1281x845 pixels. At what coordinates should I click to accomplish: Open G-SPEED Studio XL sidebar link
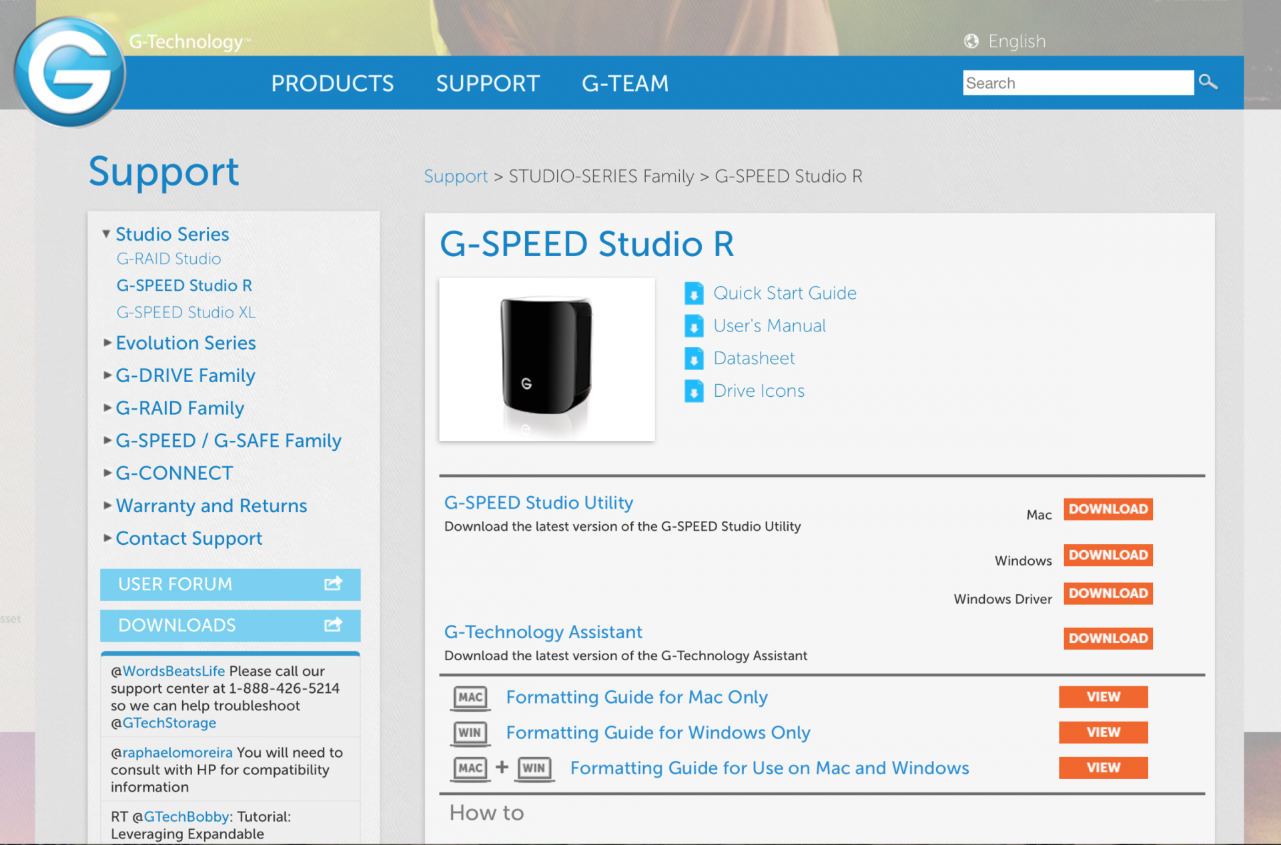pyautogui.click(x=185, y=312)
